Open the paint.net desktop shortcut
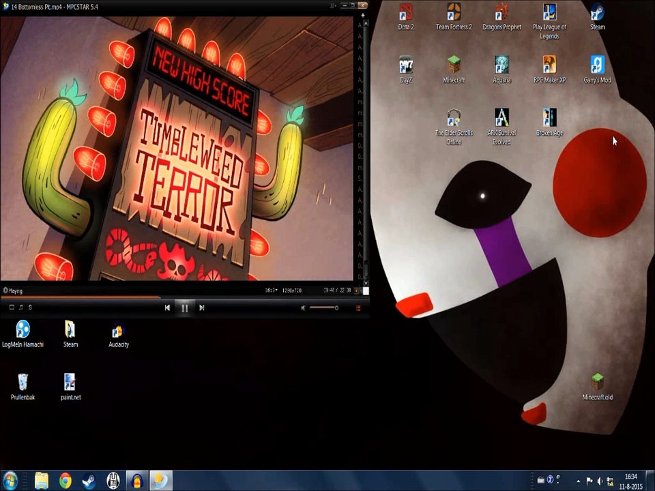The width and height of the screenshot is (655, 491). pyautogui.click(x=70, y=387)
